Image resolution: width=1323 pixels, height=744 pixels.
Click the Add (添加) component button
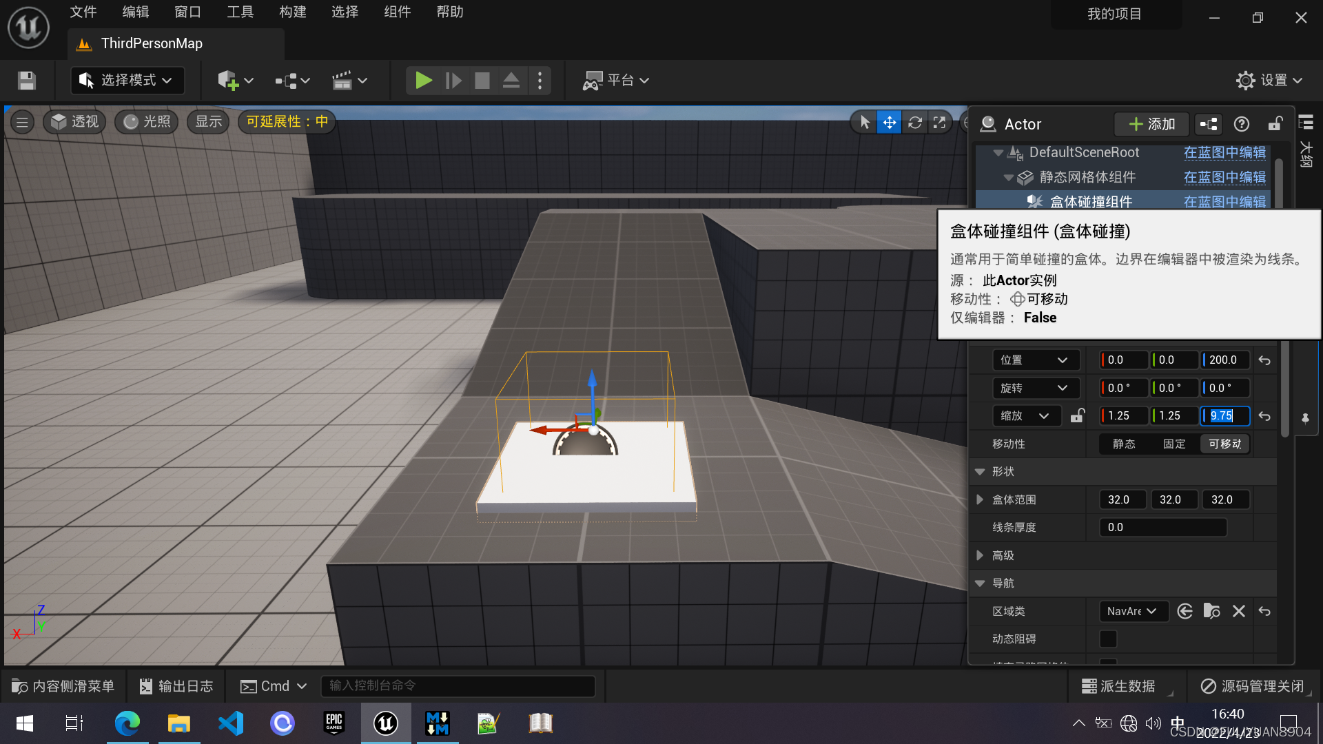pos(1151,124)
